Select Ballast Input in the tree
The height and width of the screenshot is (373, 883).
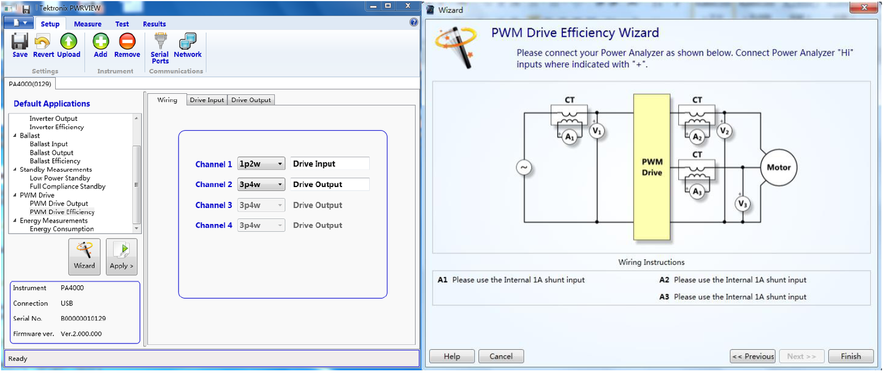point(48,144)
